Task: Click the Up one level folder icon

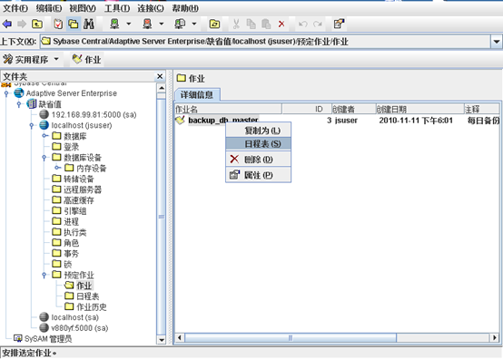Action: 37,24
